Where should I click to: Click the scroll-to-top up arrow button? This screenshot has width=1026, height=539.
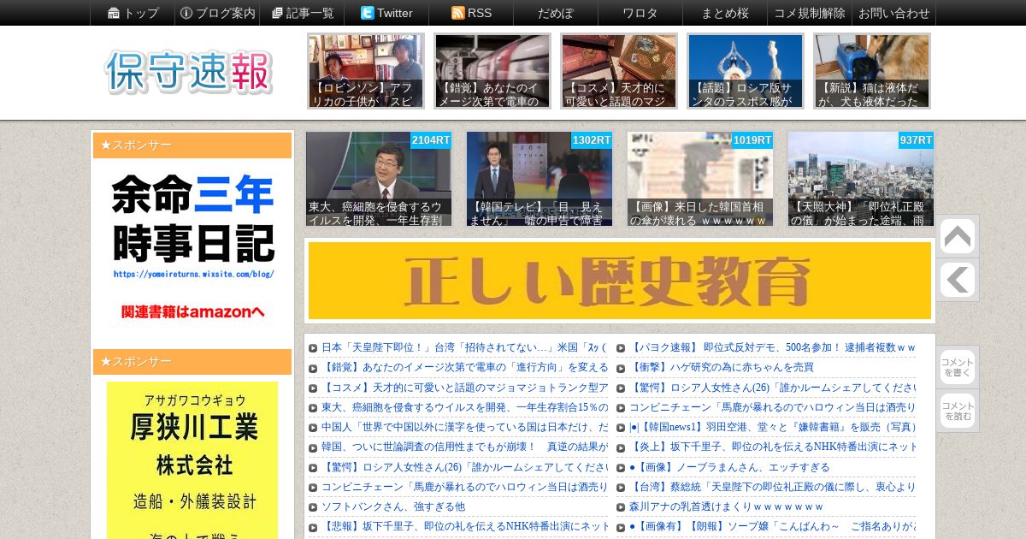957,237
